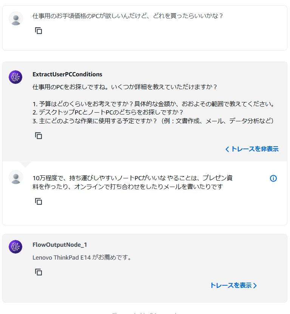The width and height of the screenshot is (290, 314).
Task: Click question 3 about intended 作業 usage
Action: [153, 121]
